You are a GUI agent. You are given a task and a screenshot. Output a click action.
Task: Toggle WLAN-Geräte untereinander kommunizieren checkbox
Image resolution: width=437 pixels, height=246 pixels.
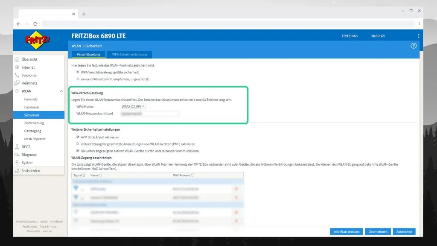click(x=78, y=151)
